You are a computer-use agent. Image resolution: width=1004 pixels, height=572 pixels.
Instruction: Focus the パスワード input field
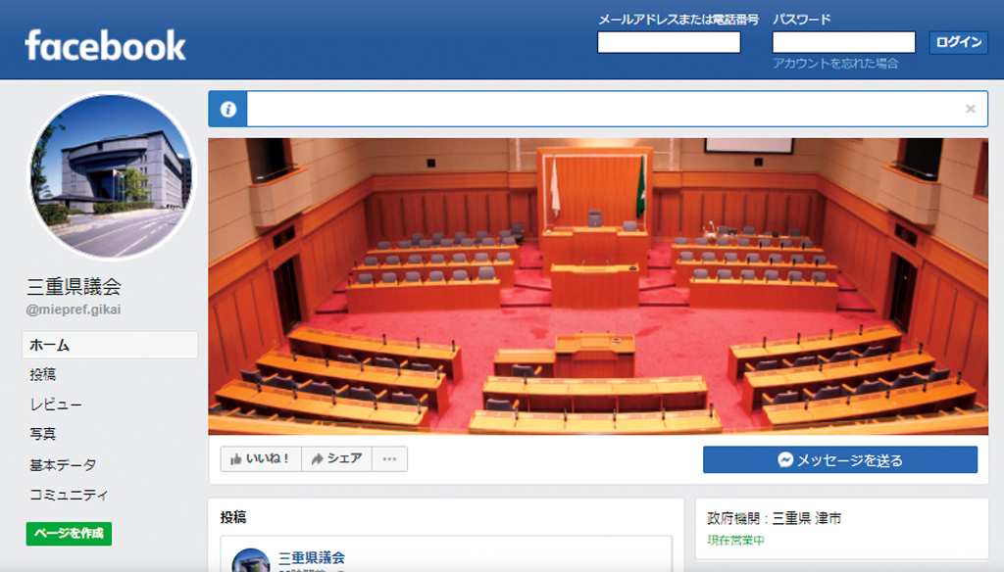[843, 42]
